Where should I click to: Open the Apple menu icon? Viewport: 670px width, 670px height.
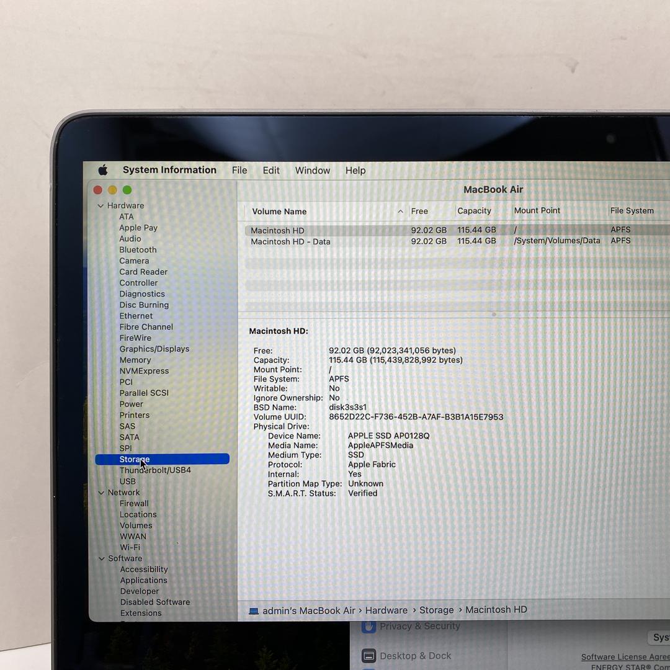103,170
